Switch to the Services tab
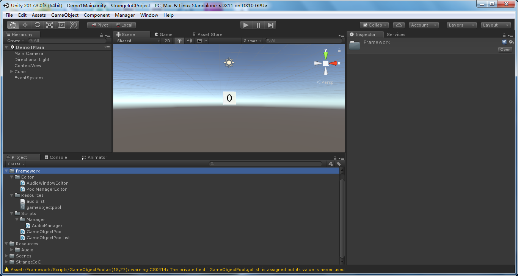The height and width of the screenshot is (276, 518). [396, 34]
